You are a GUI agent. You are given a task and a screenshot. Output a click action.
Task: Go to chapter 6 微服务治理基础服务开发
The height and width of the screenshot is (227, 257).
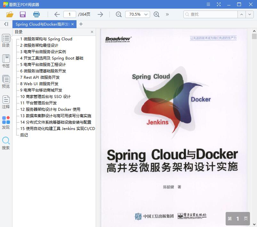(43, 71)
